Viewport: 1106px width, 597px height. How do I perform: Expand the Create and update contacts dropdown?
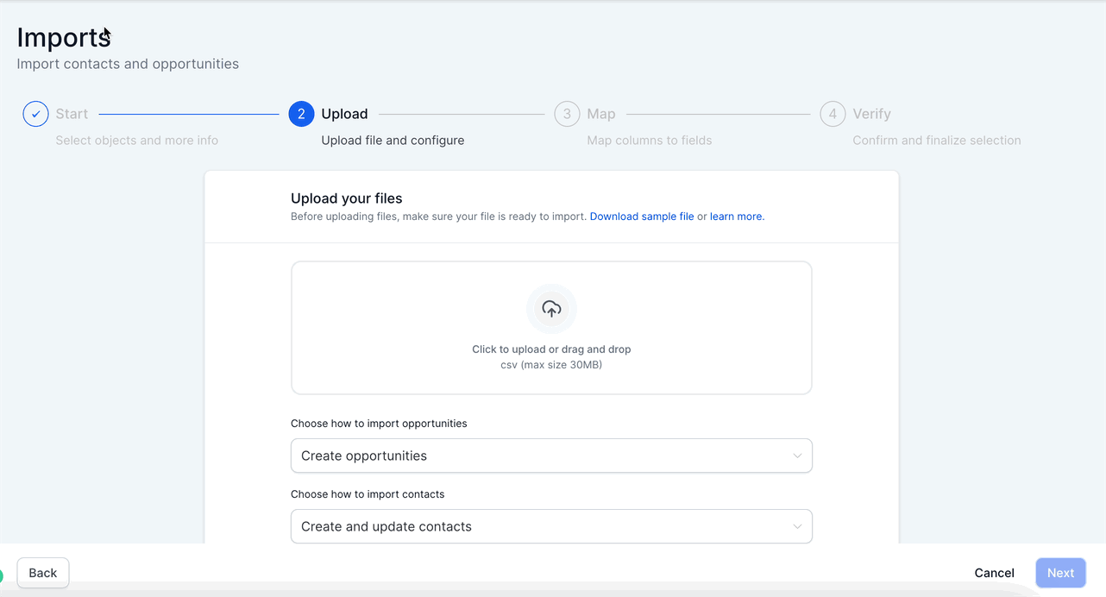click(550, 526)
